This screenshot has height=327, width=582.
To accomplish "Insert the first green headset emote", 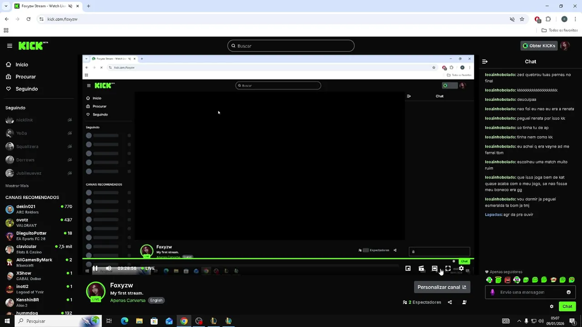I will point(489,280).
